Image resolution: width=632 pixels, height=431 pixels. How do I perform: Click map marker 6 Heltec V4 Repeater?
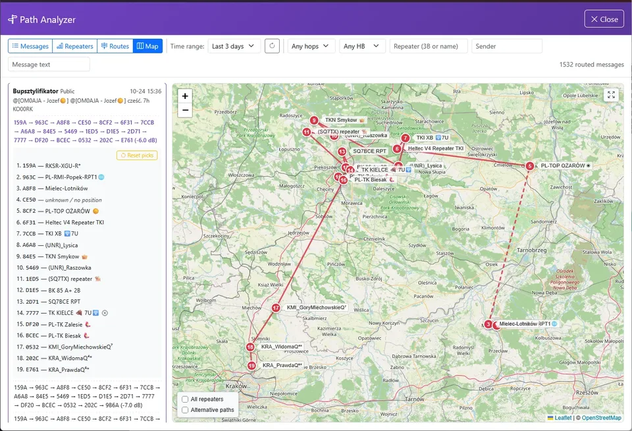[x=397, y=149]
